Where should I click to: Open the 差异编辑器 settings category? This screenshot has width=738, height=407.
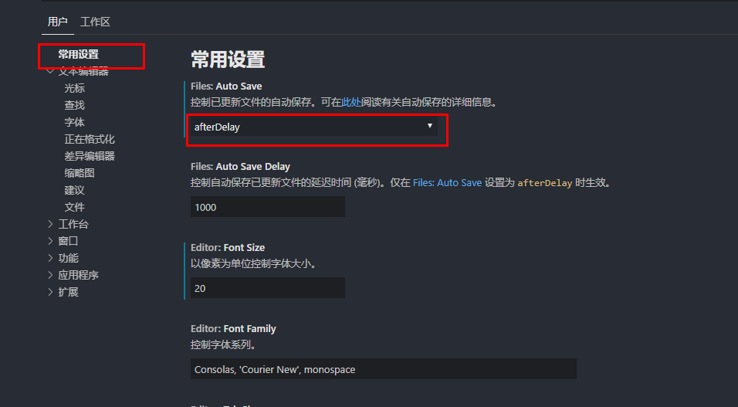[x=90, y=156]
